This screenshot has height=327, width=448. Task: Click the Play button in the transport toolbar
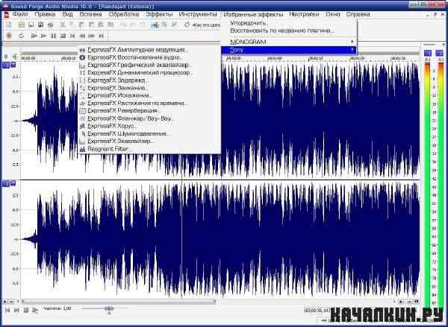[x=44, y=36]
